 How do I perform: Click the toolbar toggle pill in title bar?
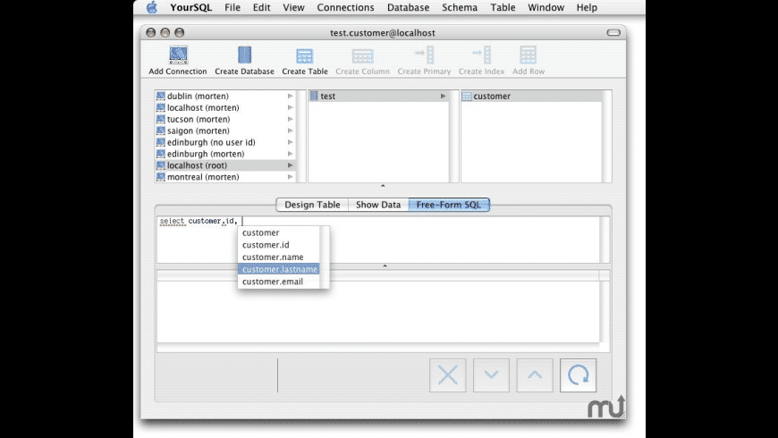[613, 33]
